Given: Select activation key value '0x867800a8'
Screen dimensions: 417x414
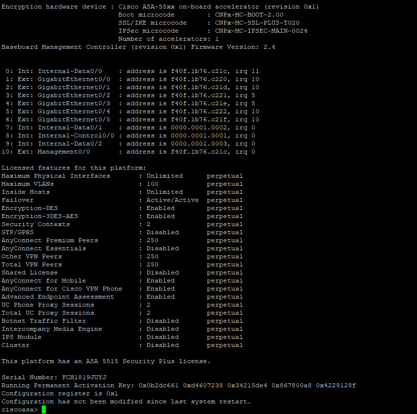Looking at the screenshot, I should (292, 385).
